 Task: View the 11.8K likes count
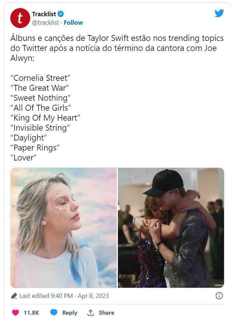(x=31, y=313)
